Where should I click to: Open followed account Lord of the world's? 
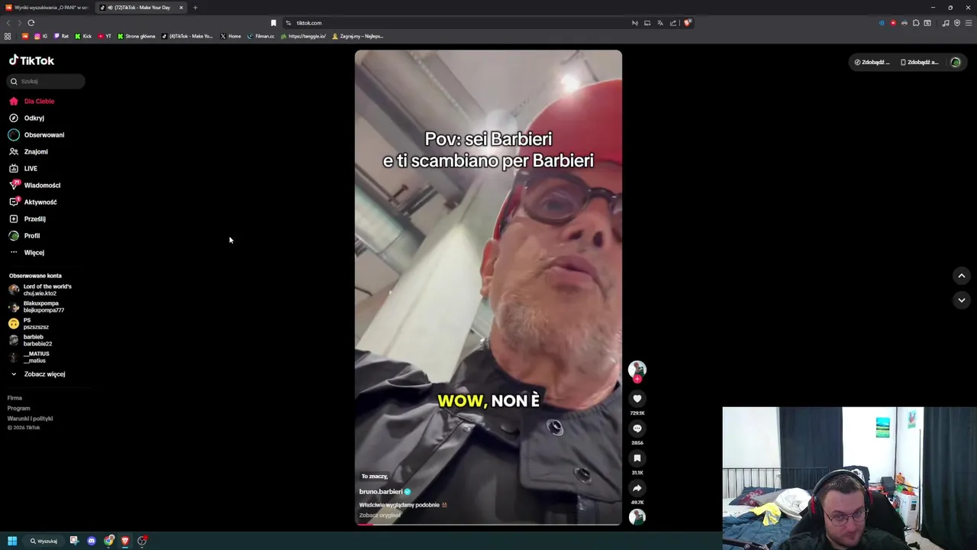(40, 290)
